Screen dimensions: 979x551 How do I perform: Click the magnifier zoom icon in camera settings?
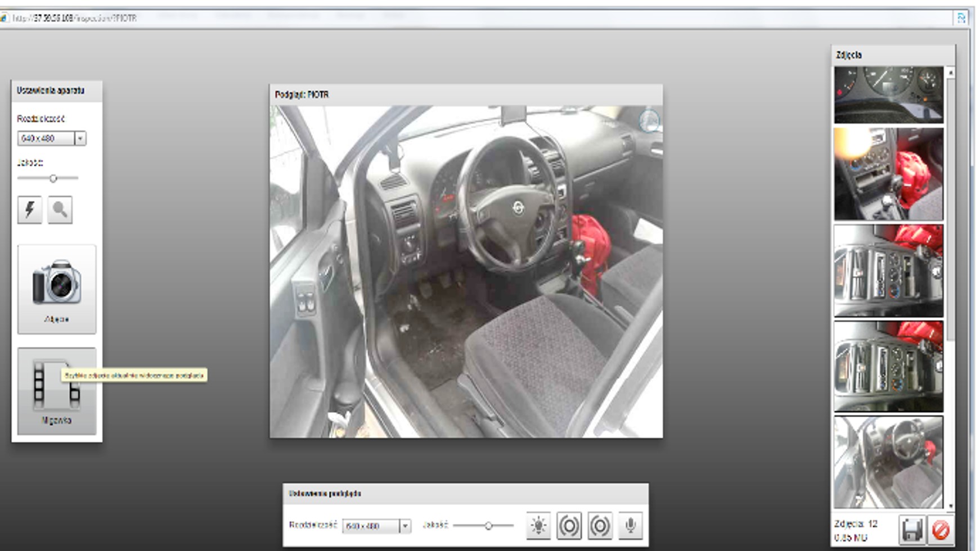click(60, 210)
